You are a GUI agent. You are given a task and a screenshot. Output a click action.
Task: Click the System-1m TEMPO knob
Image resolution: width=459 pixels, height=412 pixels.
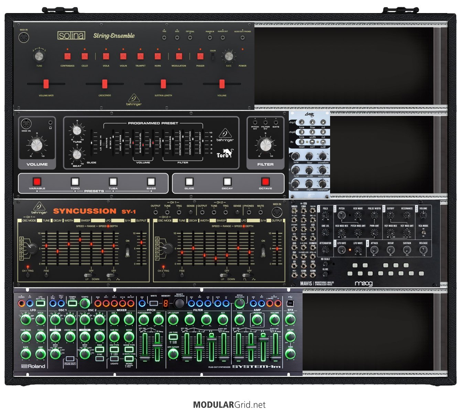click(85, 303)
